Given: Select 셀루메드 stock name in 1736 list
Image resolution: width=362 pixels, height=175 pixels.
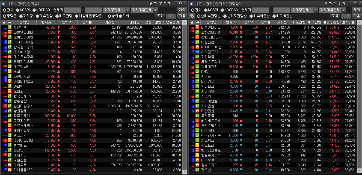Looking at the screenshot, I should (x=20, y=145).
